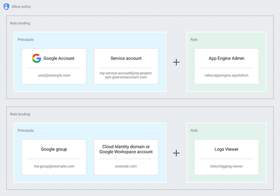Click the plus sign beside Logs Viewer
280x196 pixels.
click(x=176, y=153)
